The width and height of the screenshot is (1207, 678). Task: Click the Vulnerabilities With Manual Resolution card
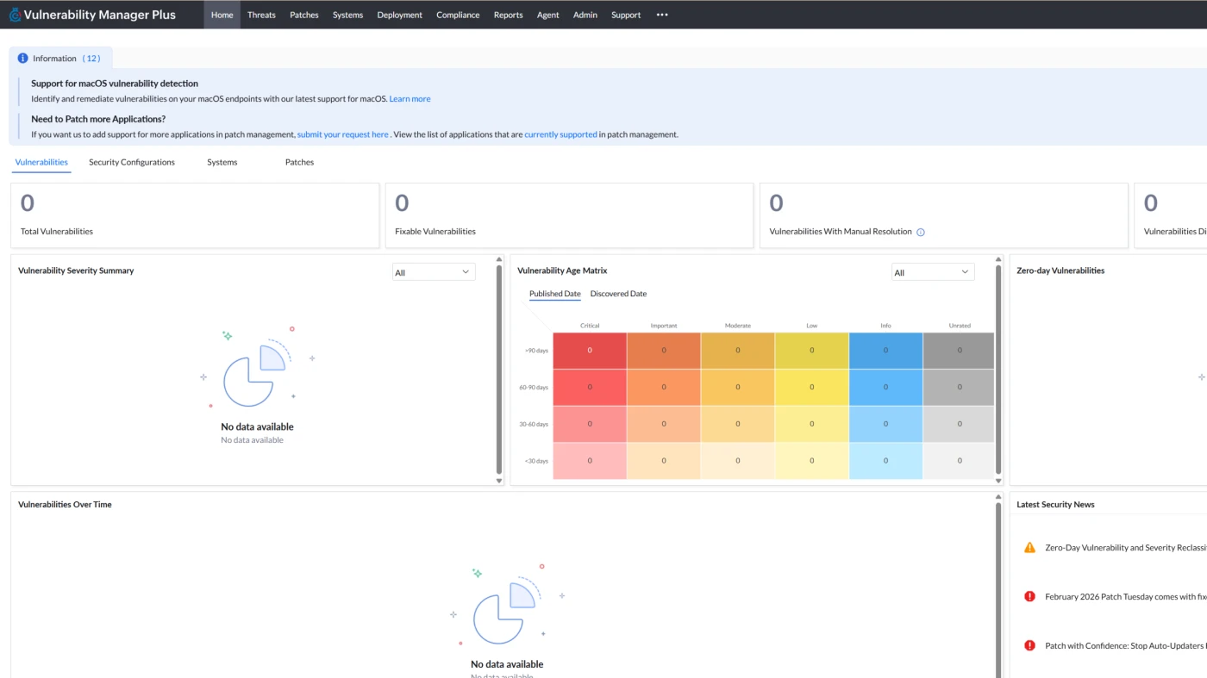[x=944, y=215]
